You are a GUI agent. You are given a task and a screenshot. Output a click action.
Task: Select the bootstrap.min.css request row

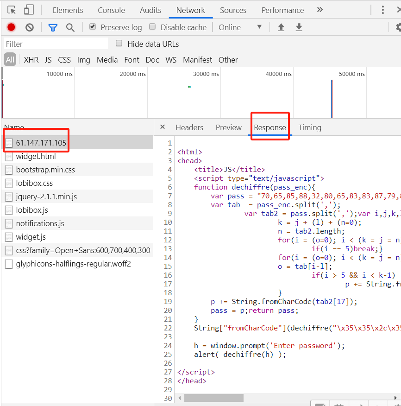[x=77, y=170]
